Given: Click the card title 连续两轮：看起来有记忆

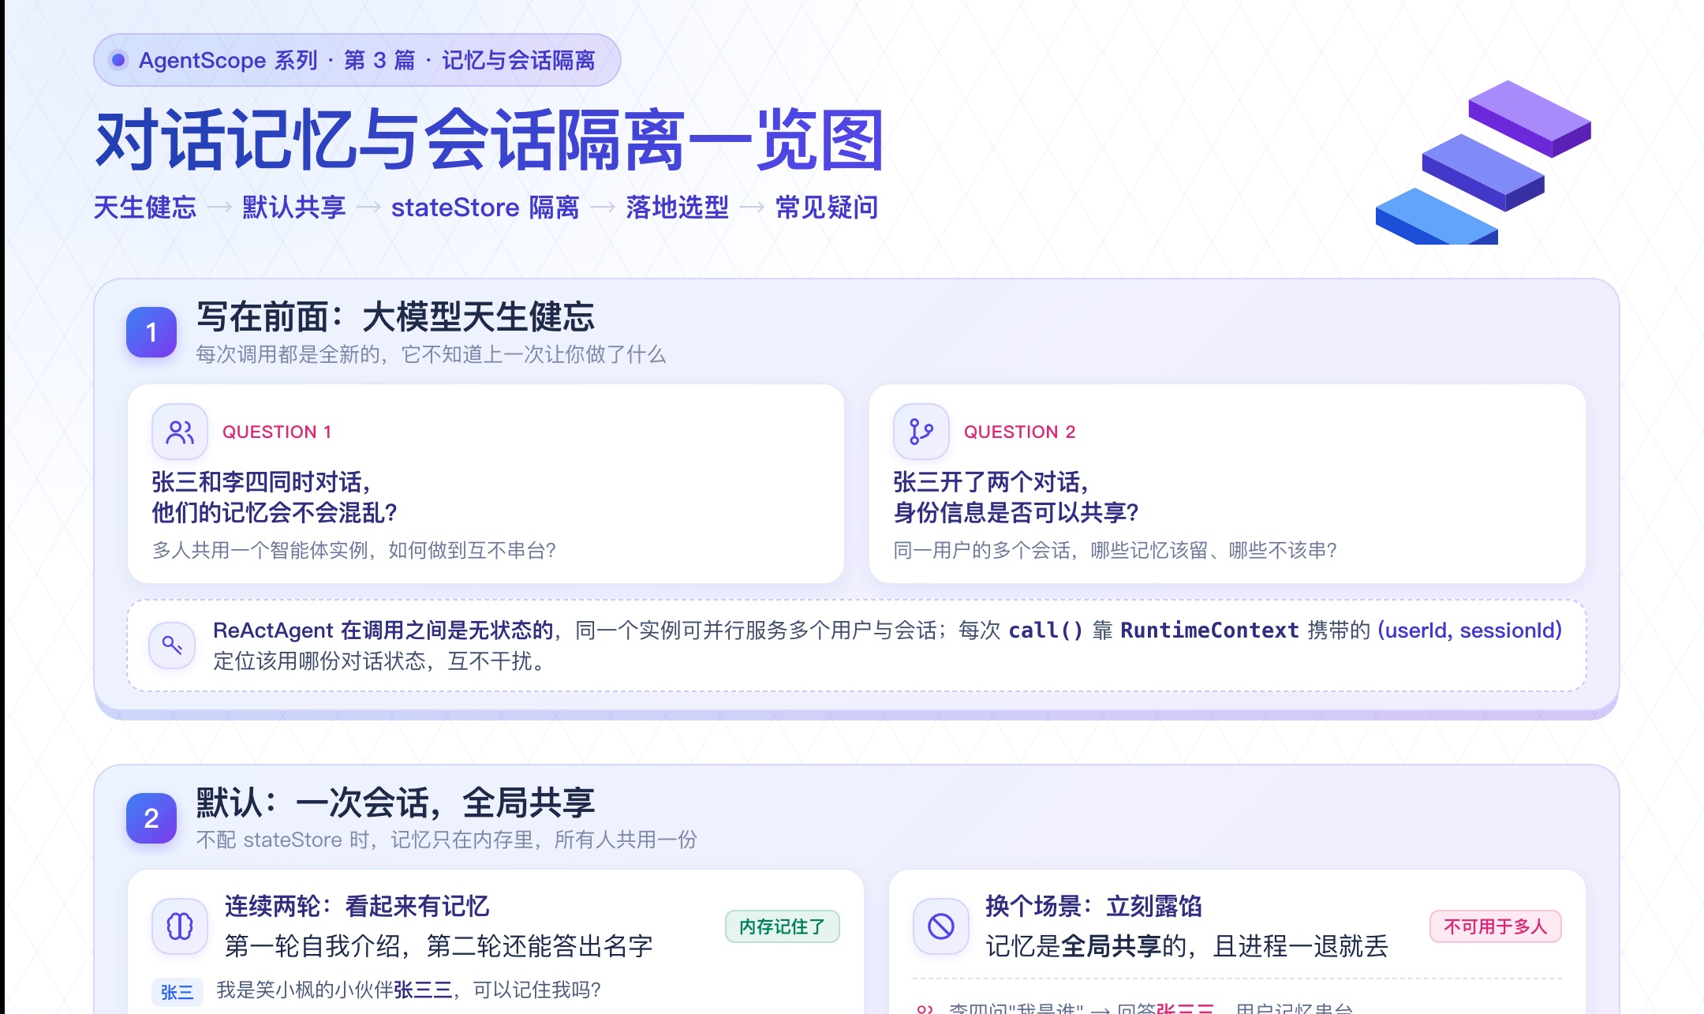Looking at the screenshot, I should (357, 906).
